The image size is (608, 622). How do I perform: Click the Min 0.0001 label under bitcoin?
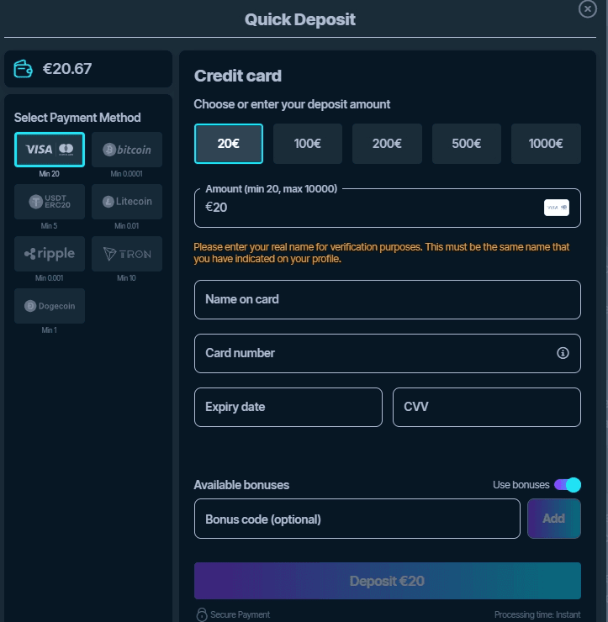pos(127,174)
